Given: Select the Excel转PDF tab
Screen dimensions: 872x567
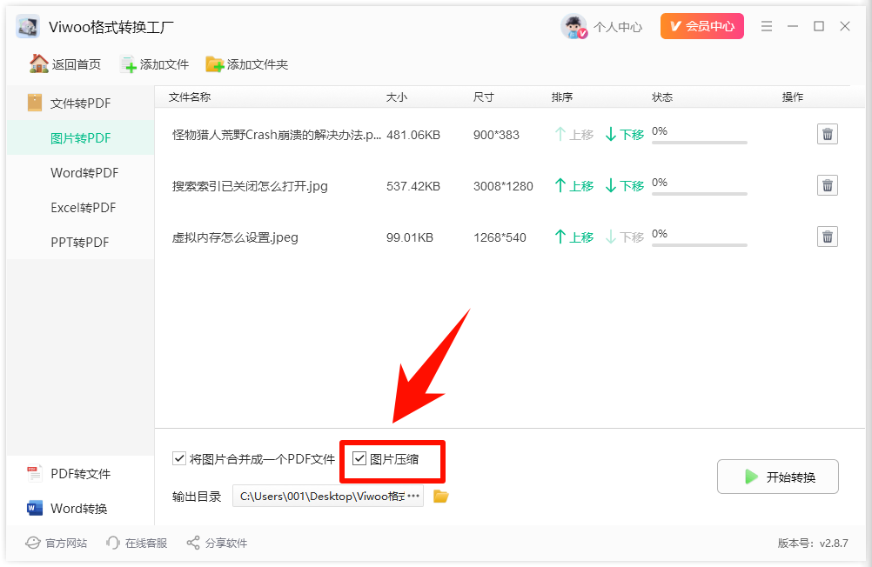Looking at the screenshot, I should point(80,207).
